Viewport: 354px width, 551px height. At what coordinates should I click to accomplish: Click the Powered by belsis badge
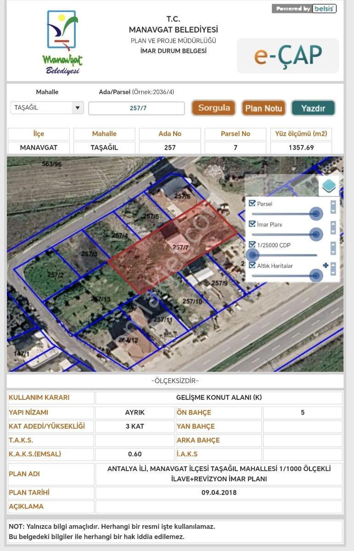pos(304,9)
